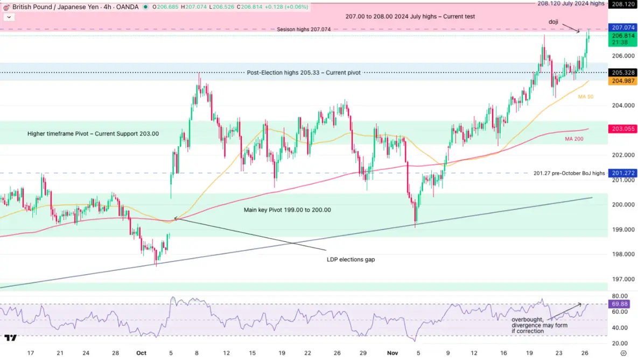Click the 203.055 MA 200 price label

[622, 129]
